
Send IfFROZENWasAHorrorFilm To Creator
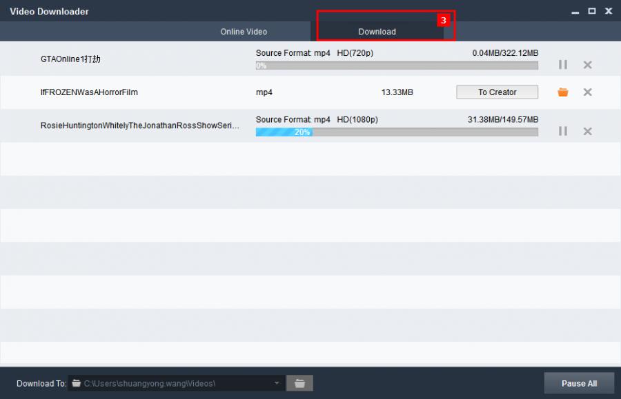(x=497, y=92)
